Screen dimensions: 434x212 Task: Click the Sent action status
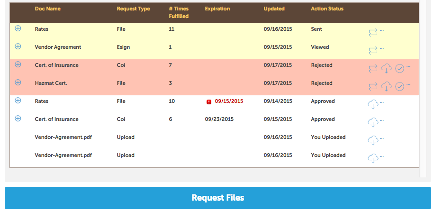(316, 29)
